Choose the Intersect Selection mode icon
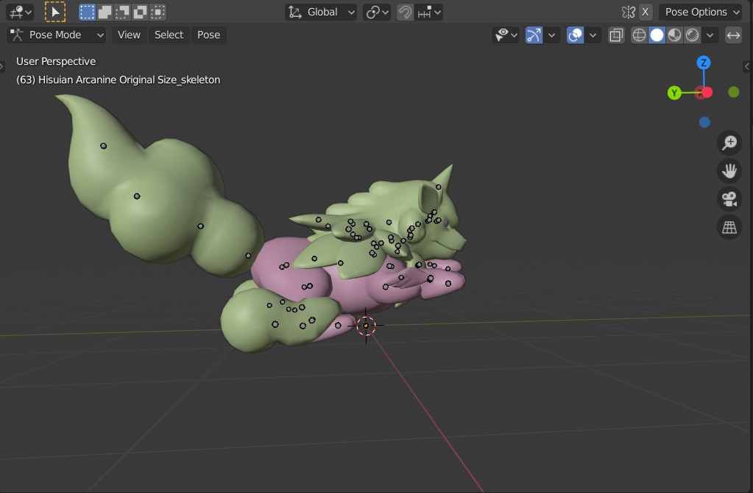Image resolution: width=753 pixels, height=493 pixels. (158, 12)
